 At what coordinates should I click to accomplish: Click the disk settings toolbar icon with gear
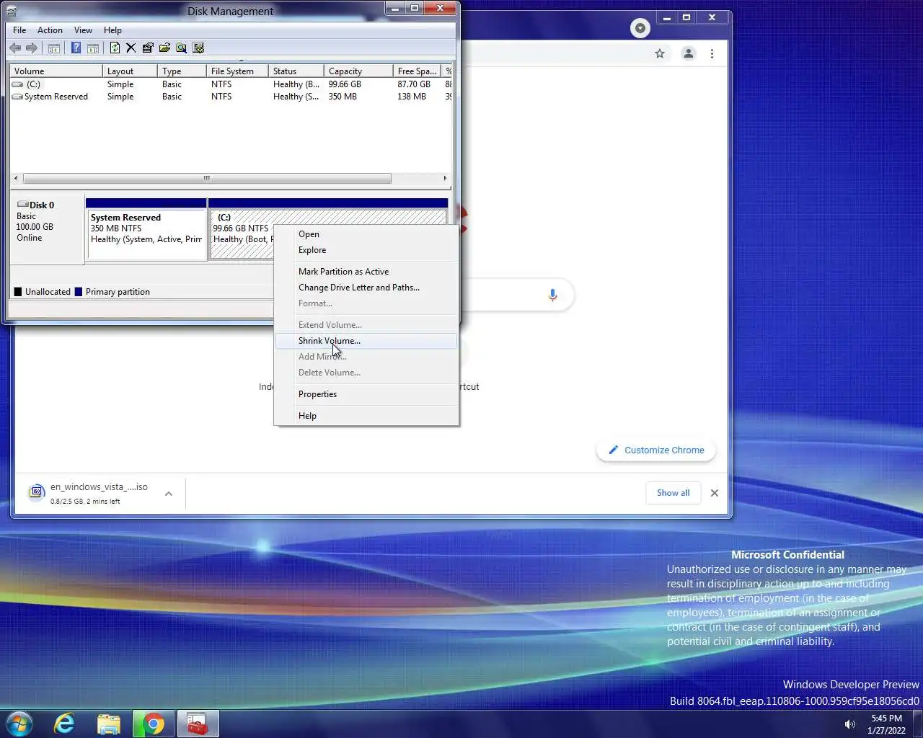198,48
